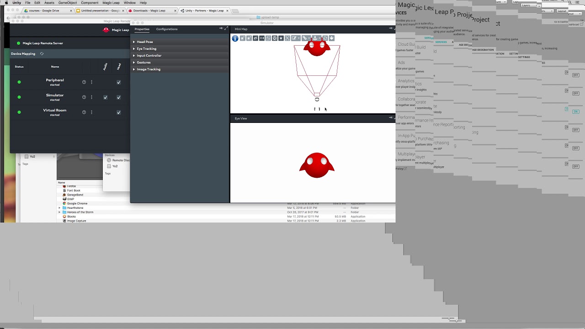Click the focus frame icon in Mini Map toolbar
The height and width of the screenshot is (329, 585).
pos(287,38)
